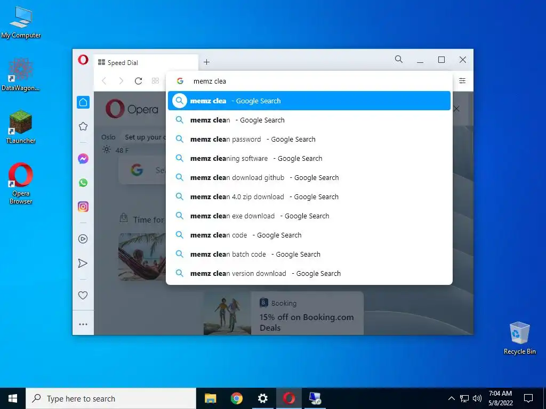This screenshot has width=546, height=409.
Task: Choose 'memz clean' suggestion
Action: [309, 120]
